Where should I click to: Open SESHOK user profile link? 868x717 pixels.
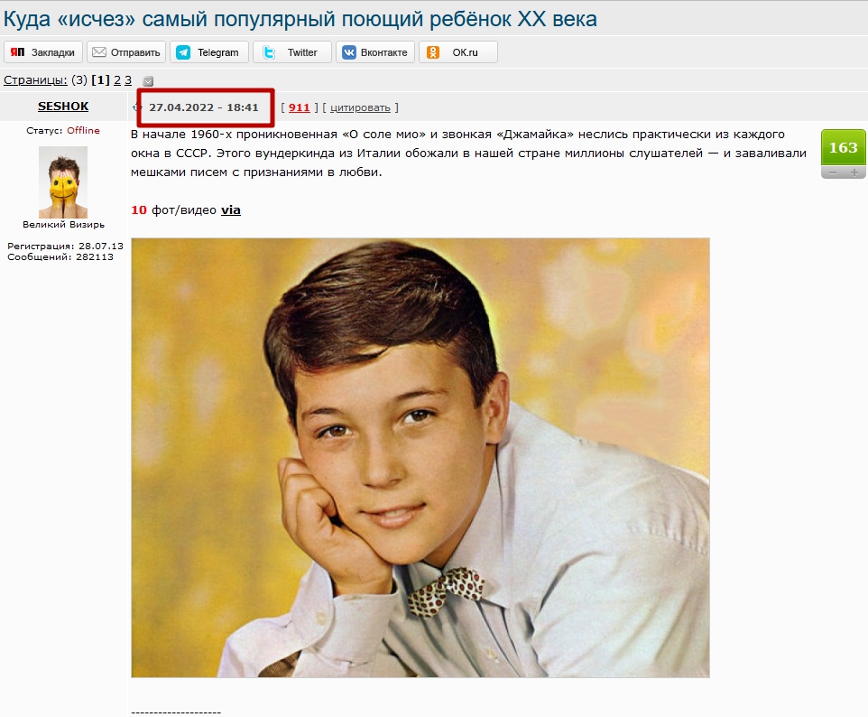[x=63, y=106]
